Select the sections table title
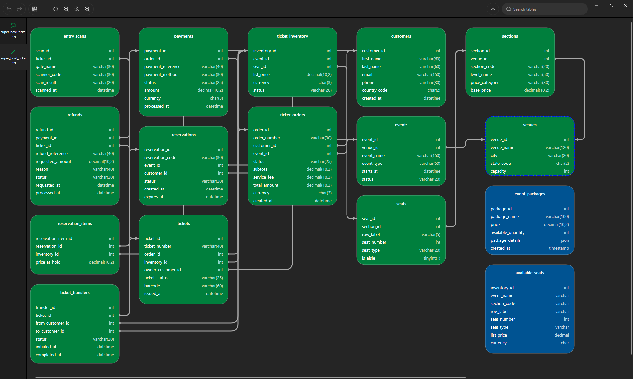 [x=510, y=36]
